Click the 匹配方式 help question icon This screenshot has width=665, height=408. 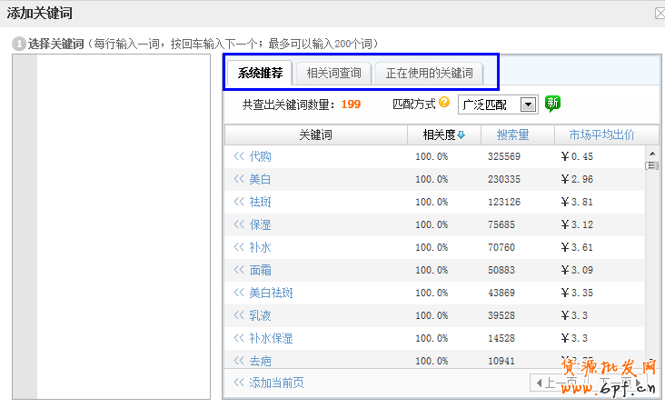click(x=444, y=104)
